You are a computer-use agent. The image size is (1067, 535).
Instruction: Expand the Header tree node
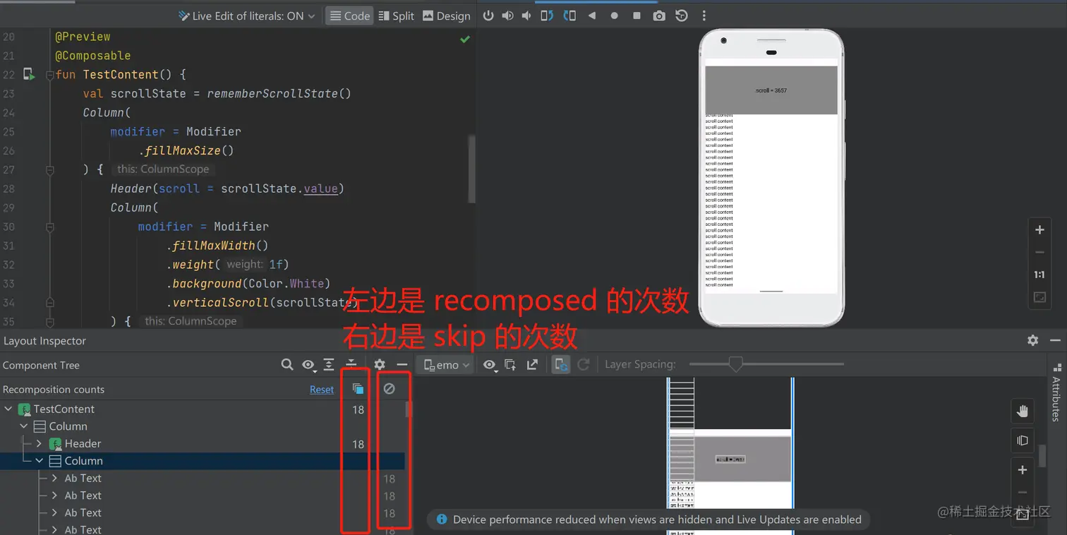click(x=40, y=443)
